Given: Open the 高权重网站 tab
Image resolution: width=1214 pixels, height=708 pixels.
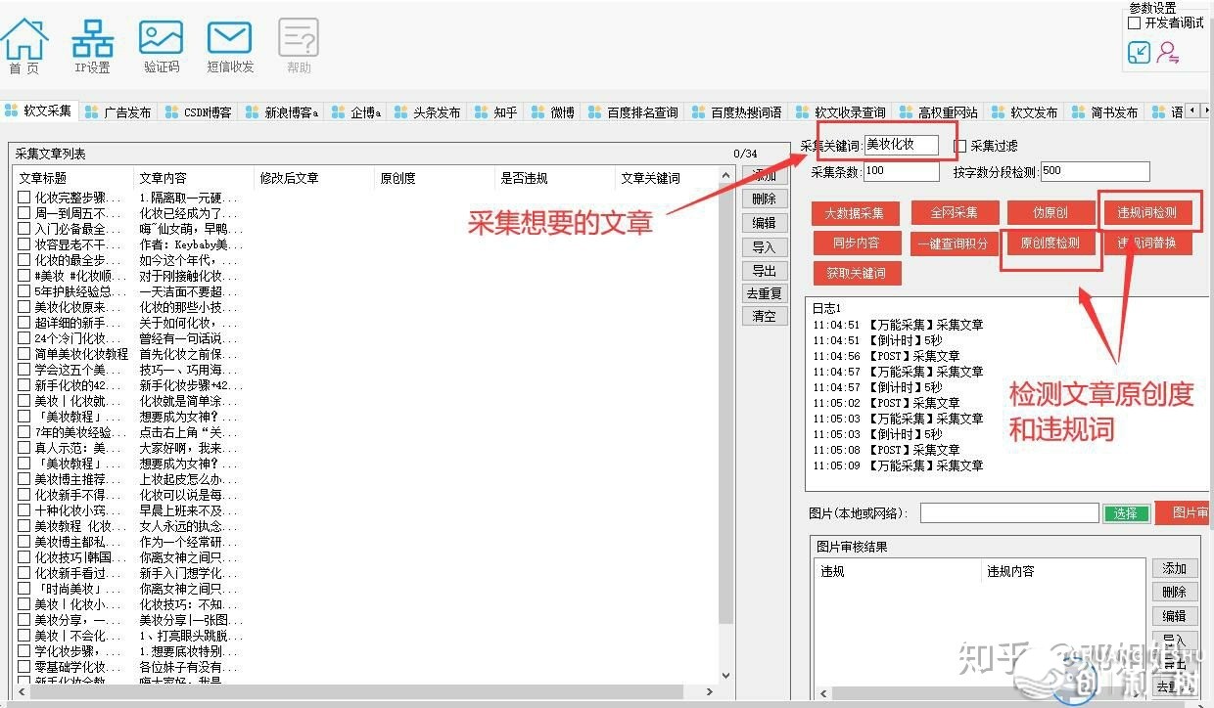Looking at the screenshot, I should 939,112.
